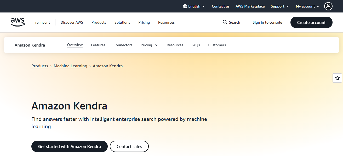The height and width of the screenshot is (156, 343).
Task: Click Get started with Amazon Kendra
Action: pos(70,146)
